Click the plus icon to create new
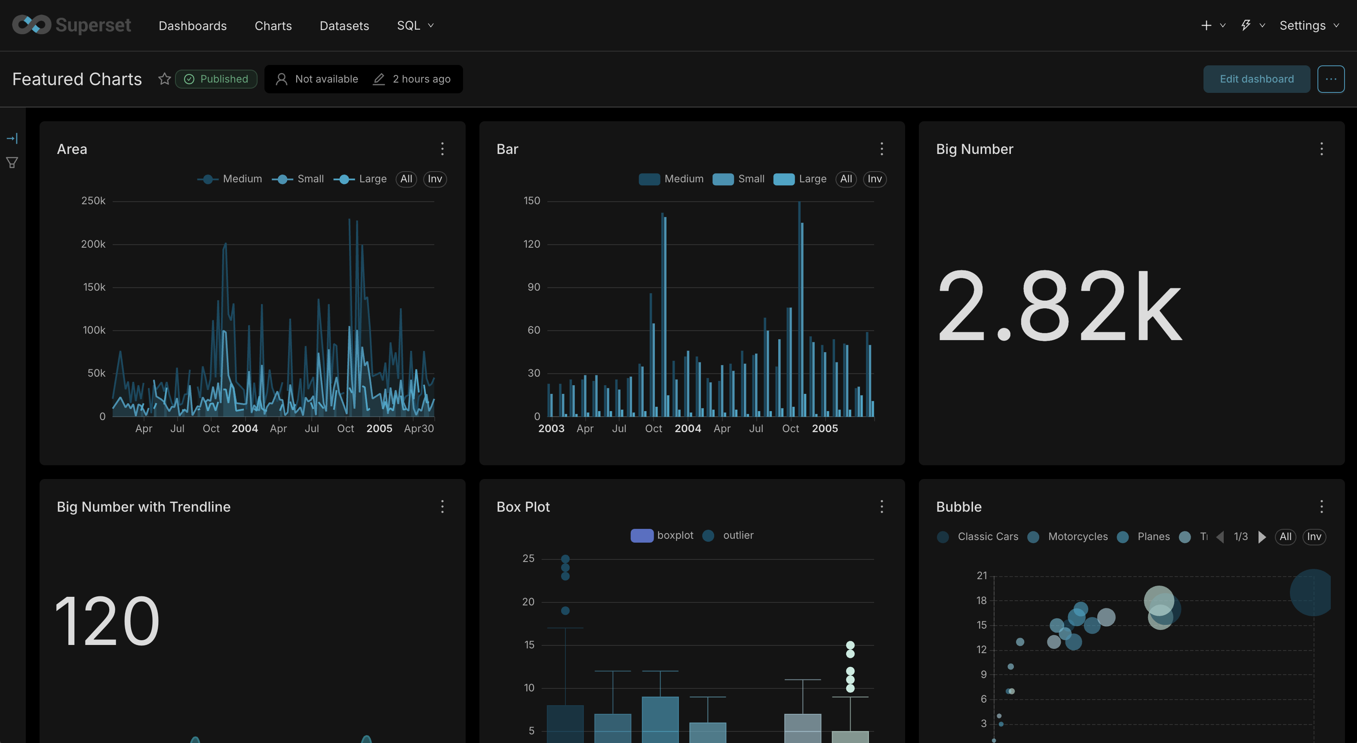Screen dimensions: 1357x743 (1206, 25)
